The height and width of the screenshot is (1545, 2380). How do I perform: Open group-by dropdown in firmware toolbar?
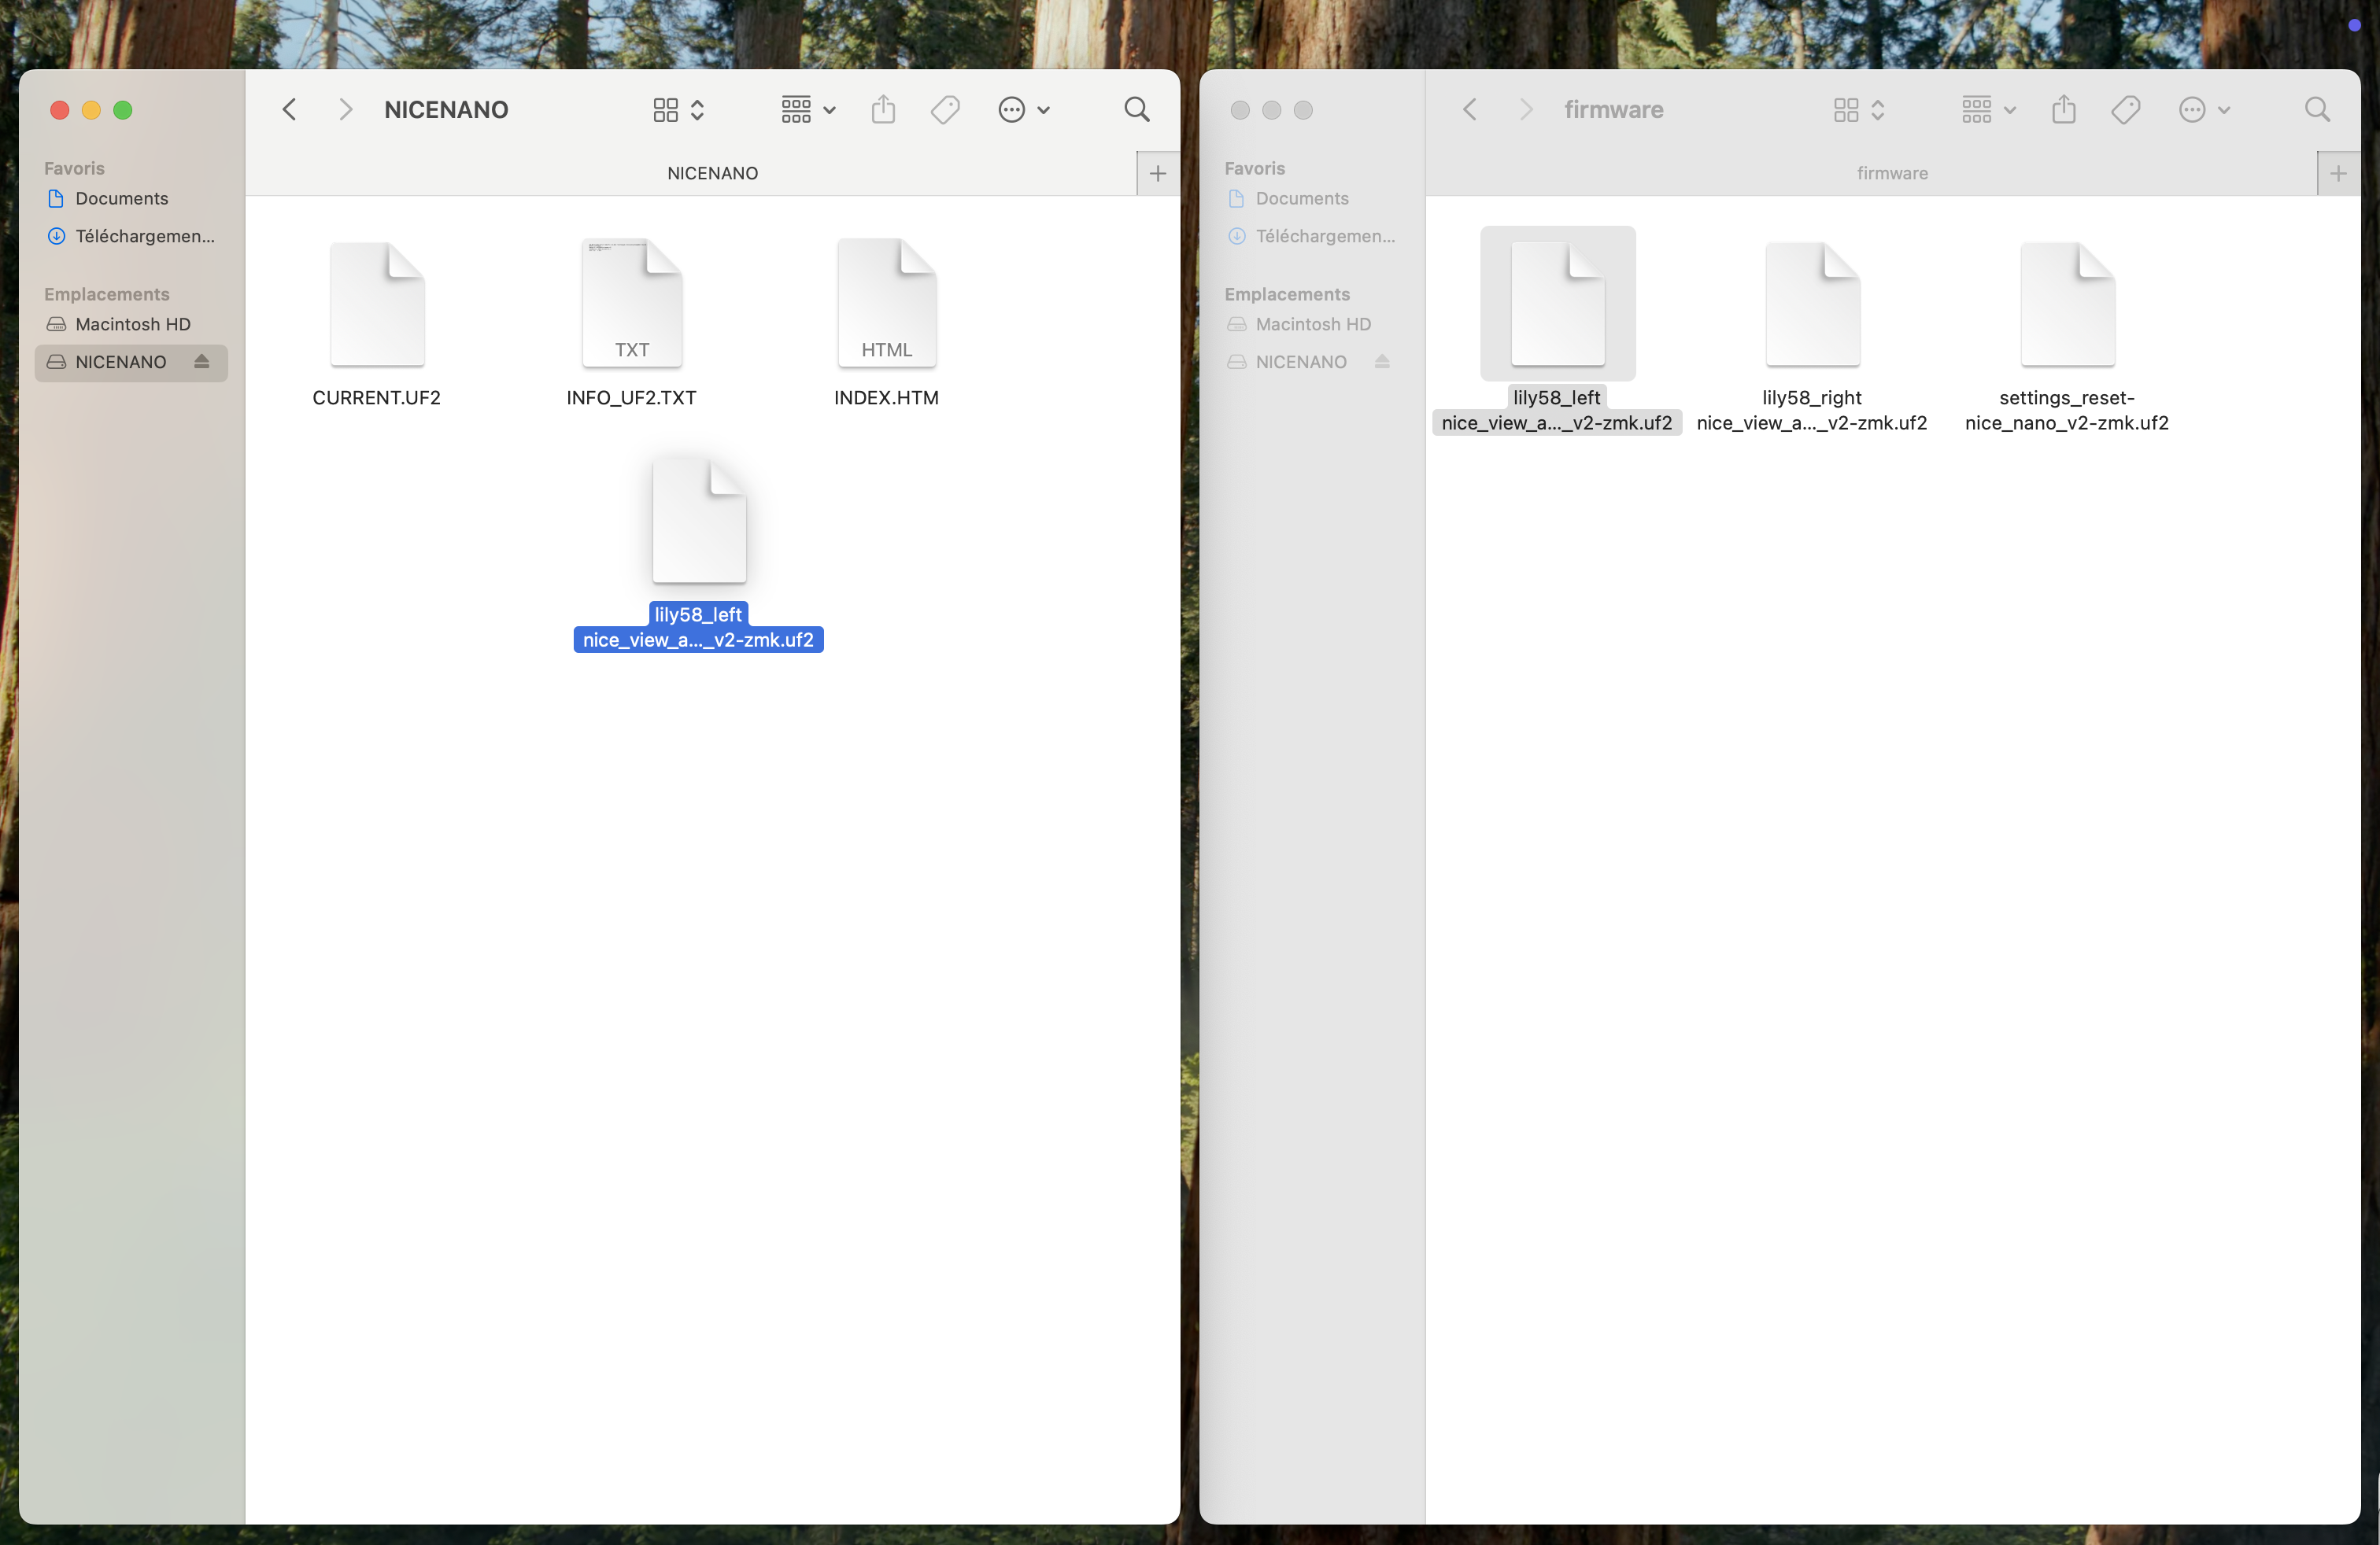coord(1988,109)
